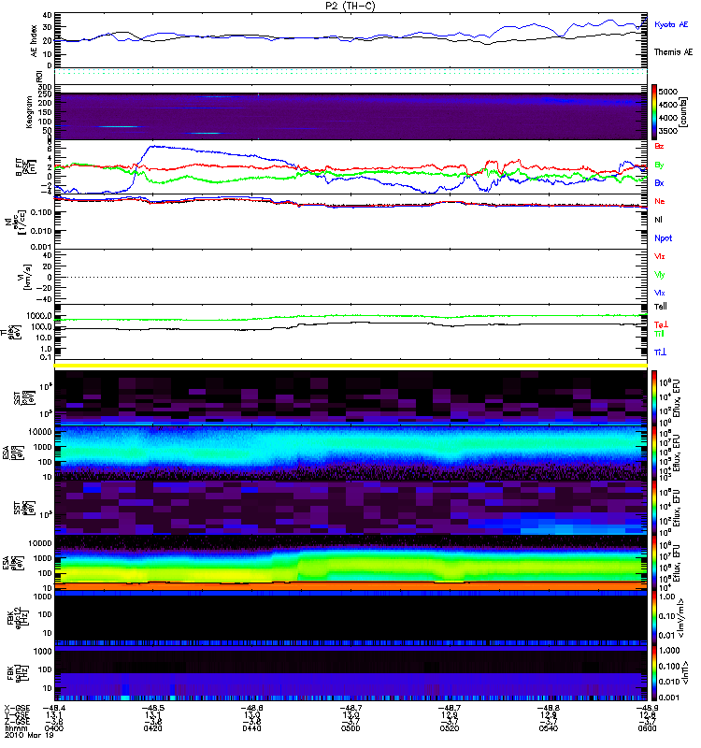Click the red Bz legend label

coord(659,146)
